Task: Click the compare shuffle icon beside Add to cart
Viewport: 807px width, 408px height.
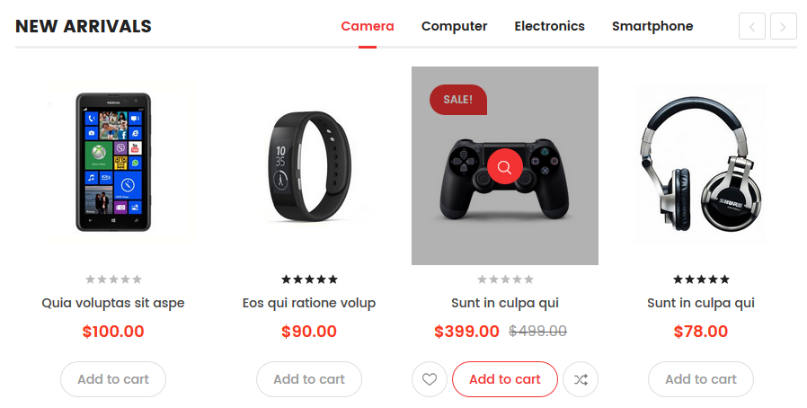Action: (581, 379)
